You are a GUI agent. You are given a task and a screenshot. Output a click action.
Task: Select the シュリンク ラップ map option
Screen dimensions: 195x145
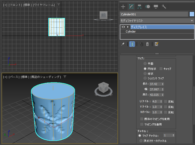145,78
